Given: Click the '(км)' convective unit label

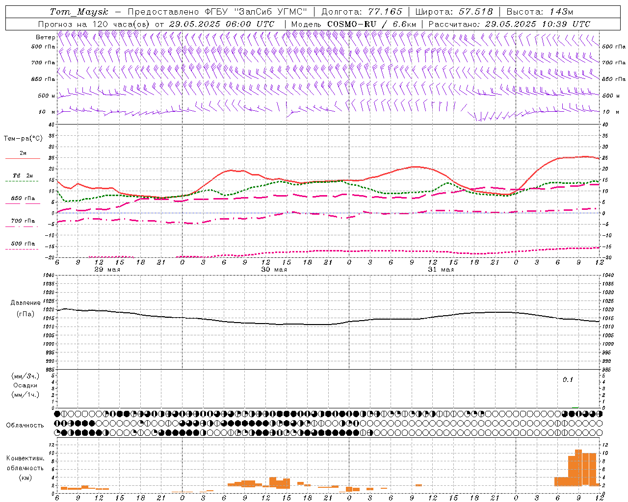Looking at the screenshot, I should coord(25,477).
